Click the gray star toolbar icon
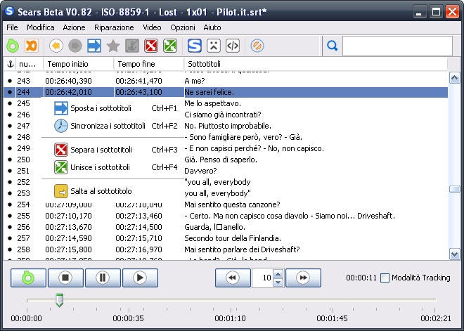 click(113, 46)
